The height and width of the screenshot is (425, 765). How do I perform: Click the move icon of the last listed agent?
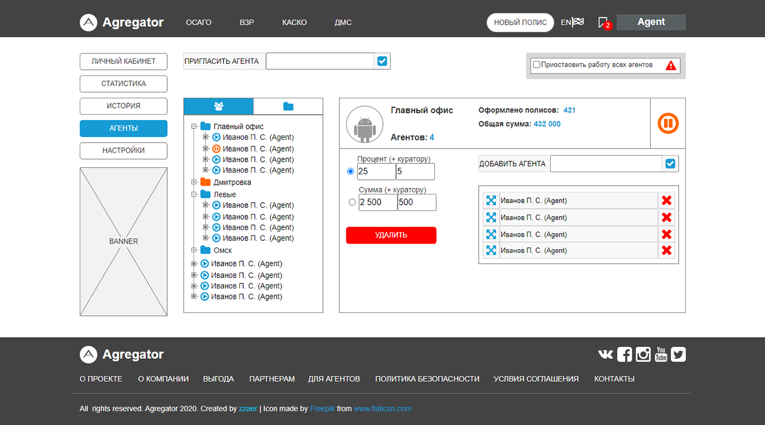(491, 250)
